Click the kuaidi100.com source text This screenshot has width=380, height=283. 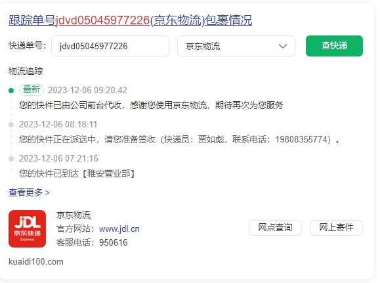(x=36, y=262)
